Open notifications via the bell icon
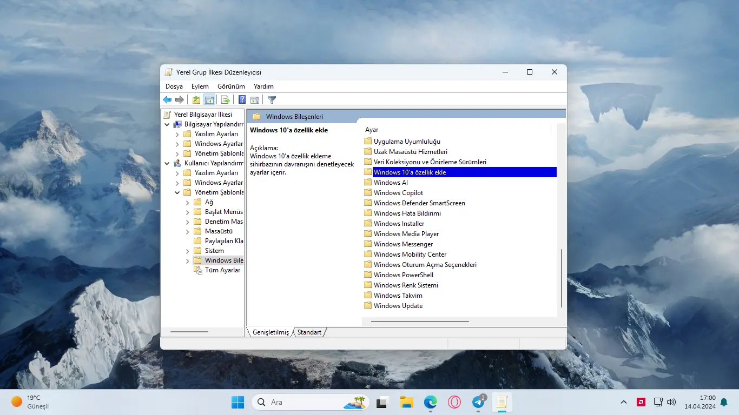The width and height of the screenshot is (739, 415). point(724,402)
